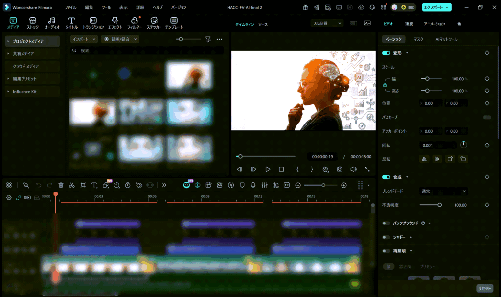Image resolution: width=501 pixels, height=297 pixels.
Task: Toggle the 合成 compositing switch
Action: (x=386, y=177)
